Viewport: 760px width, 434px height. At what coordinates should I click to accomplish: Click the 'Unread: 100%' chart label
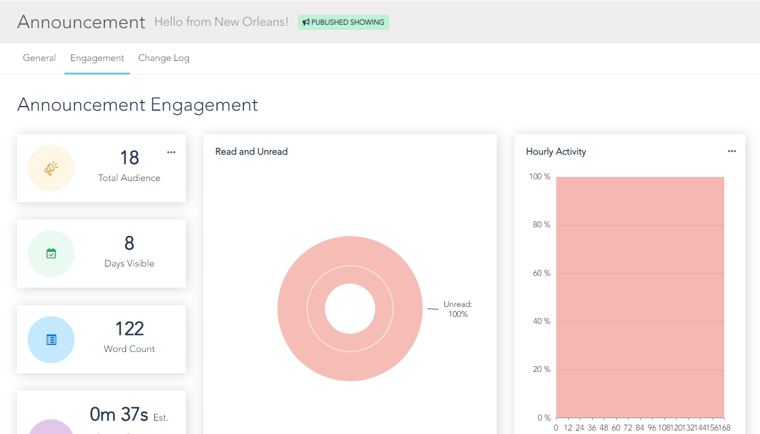457,309
